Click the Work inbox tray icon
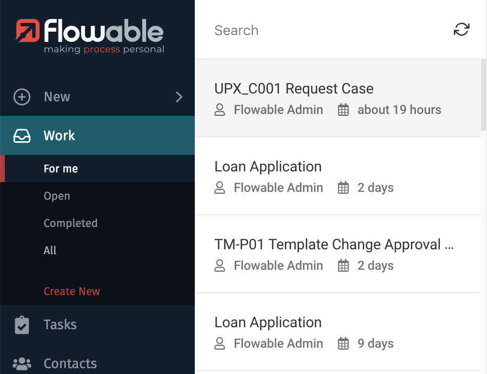The image size is (487, 374). pyautogui.click(x=22, y=136)
